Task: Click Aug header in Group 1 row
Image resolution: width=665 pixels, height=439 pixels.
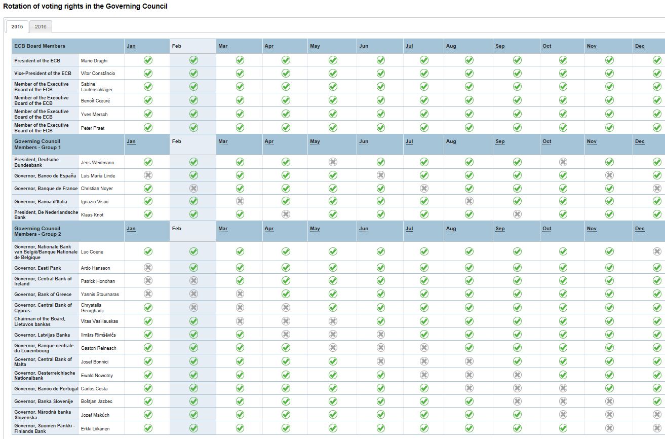Action: coord(451,141)
